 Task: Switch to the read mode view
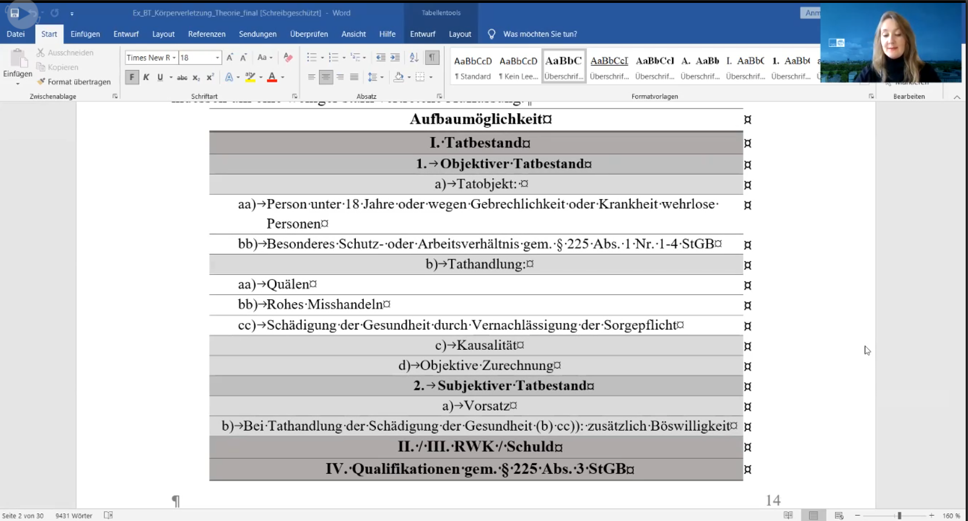[788, 515]
